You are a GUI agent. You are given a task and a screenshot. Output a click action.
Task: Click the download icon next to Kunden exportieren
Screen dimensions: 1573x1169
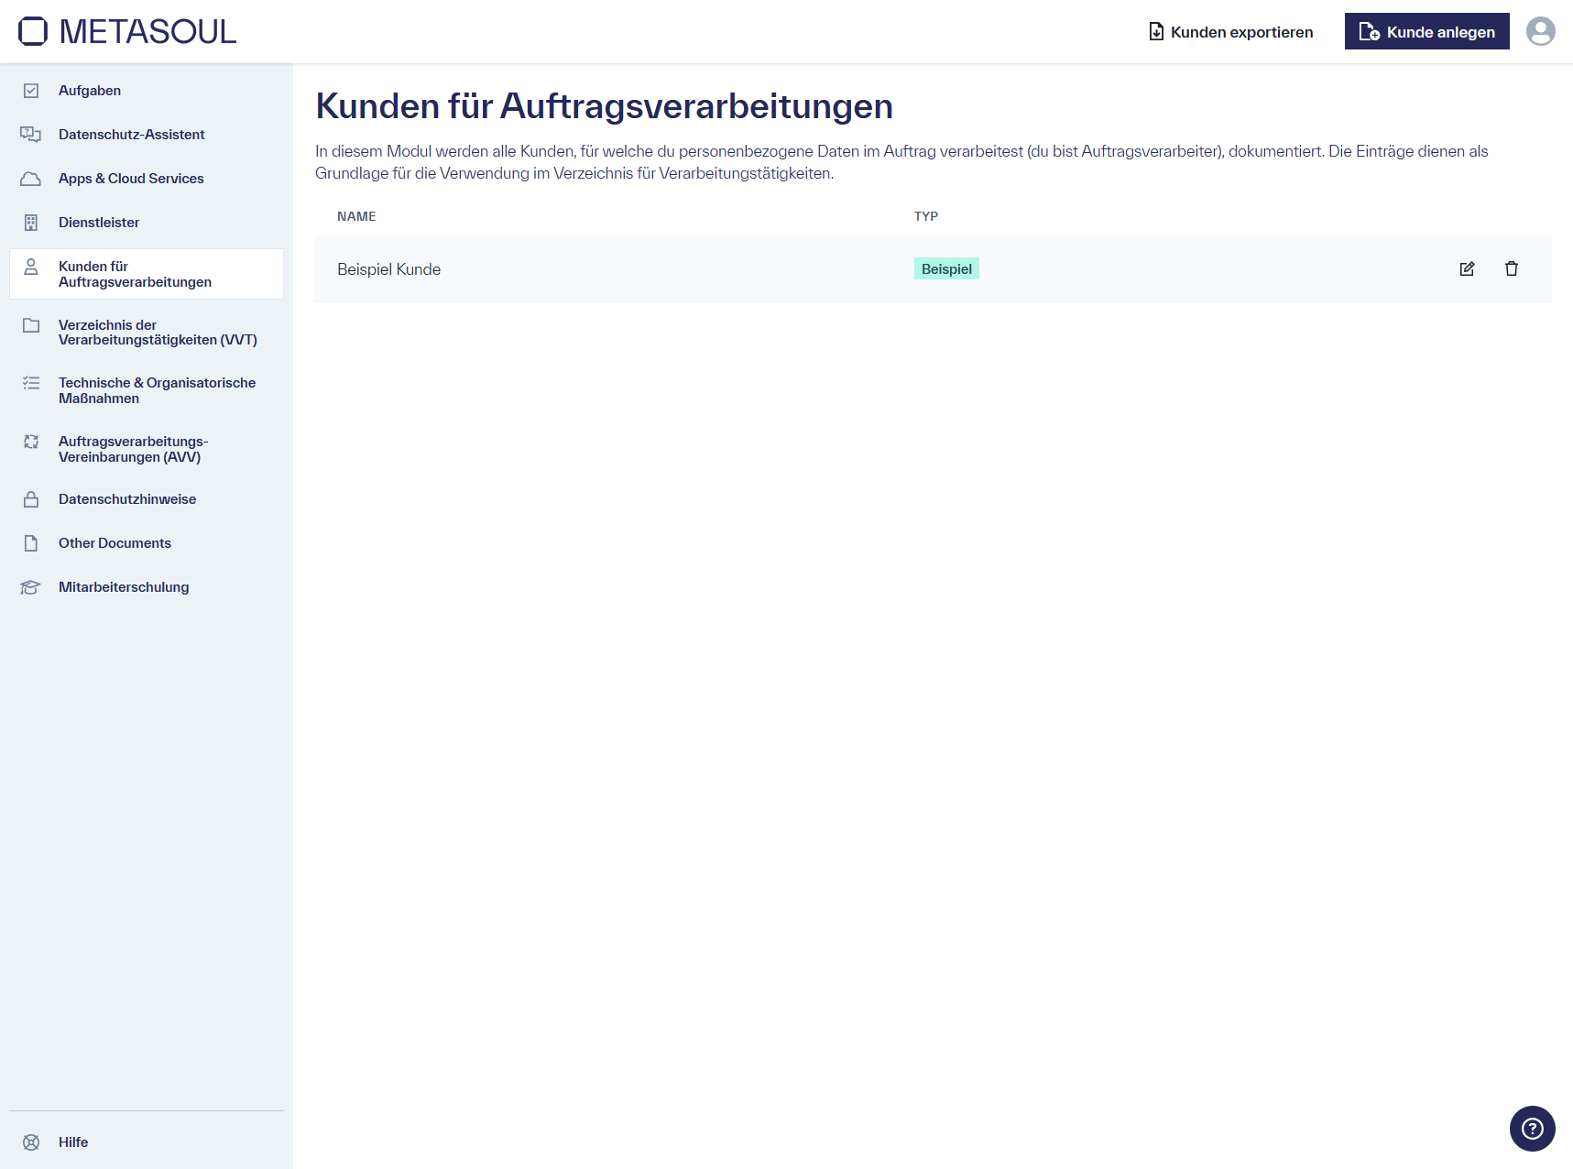click(x=1154, y=30)
